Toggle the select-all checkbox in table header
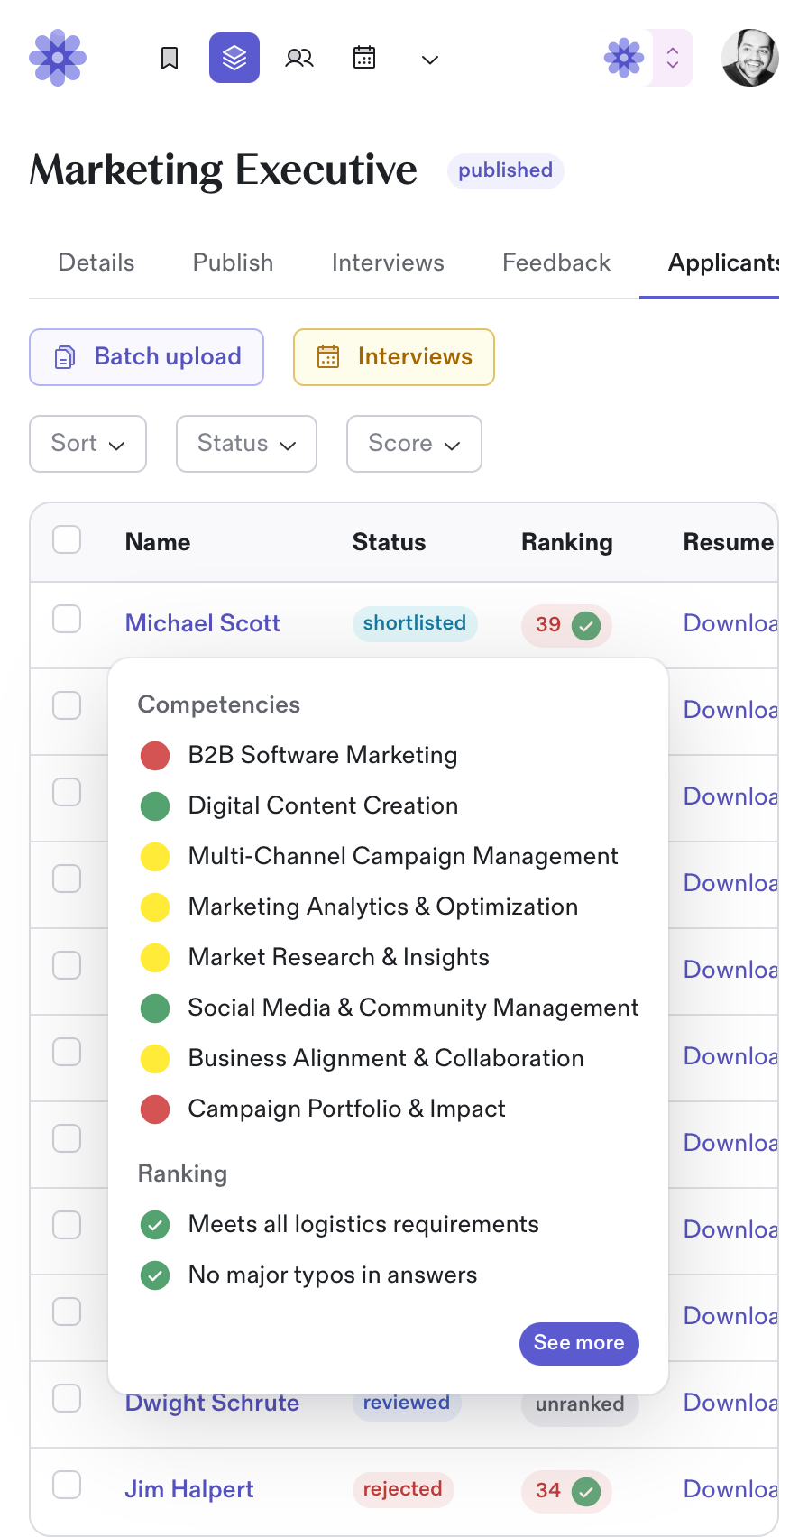 [x=67, y=539]
